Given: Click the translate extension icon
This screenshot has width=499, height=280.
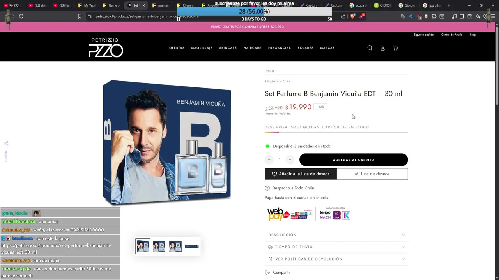Looking at the screenshot, I should pos(403,16).
